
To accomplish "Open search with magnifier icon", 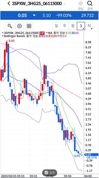I will 90,4.
